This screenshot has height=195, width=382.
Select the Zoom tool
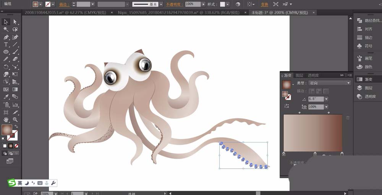[15, 120]
